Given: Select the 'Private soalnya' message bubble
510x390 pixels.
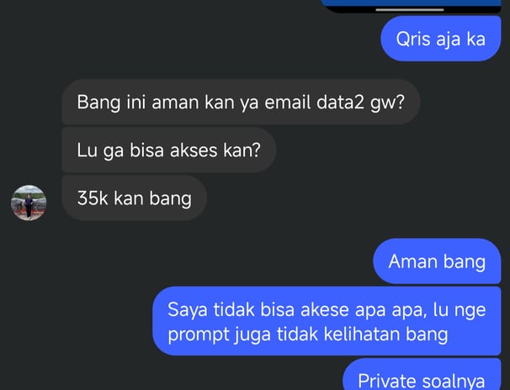Looking at the screenshot, I should [422, 374].
